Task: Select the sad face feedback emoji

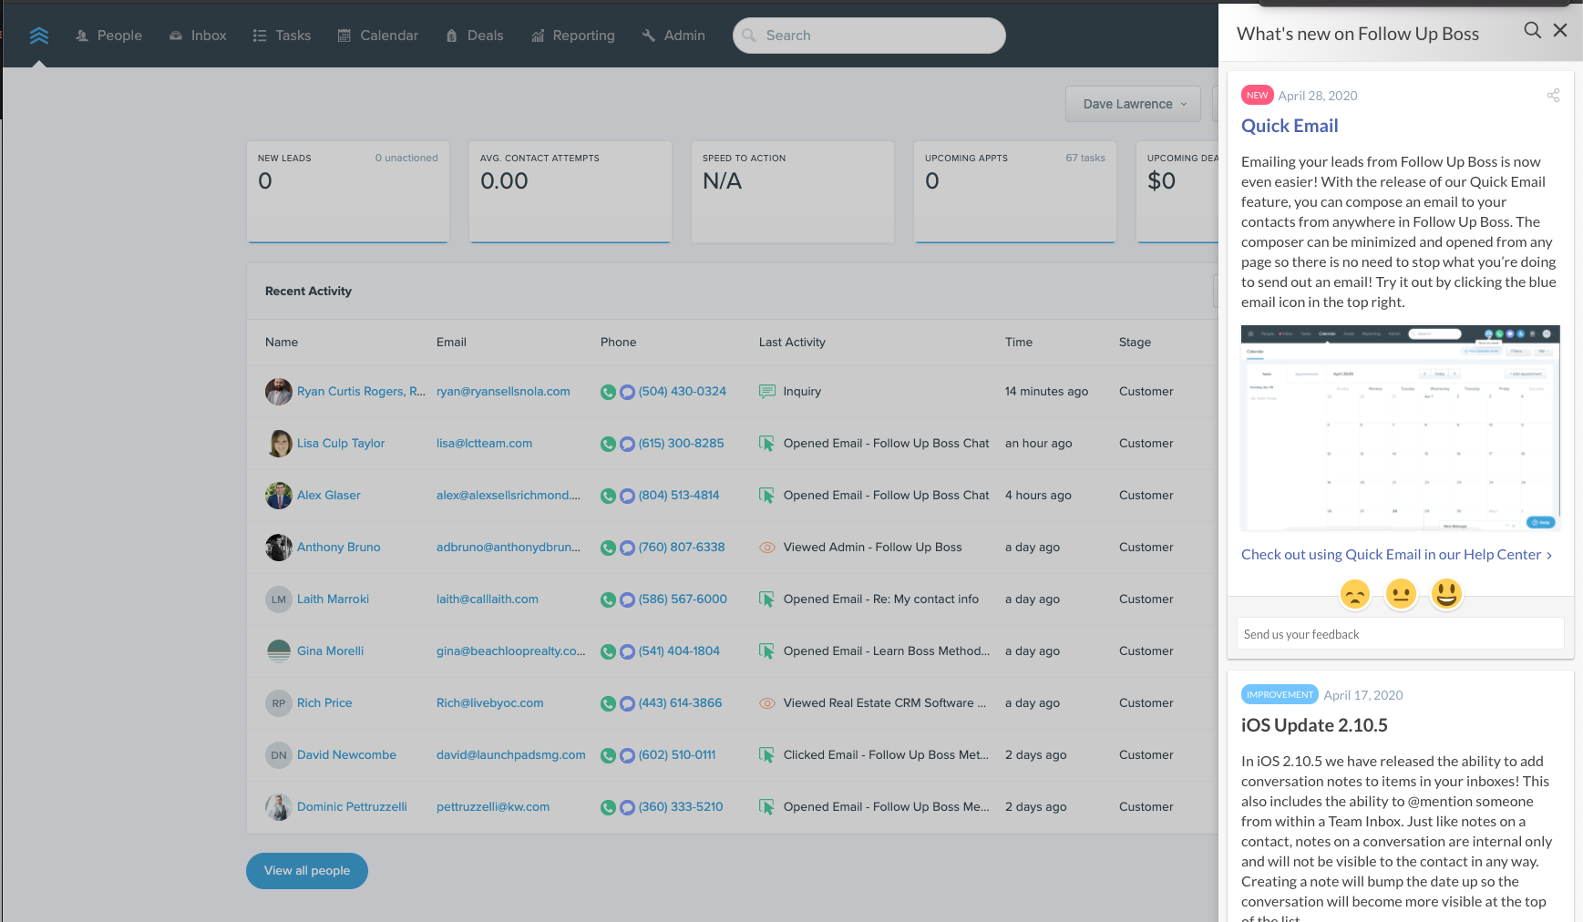Action: [x=1355, y=593]
